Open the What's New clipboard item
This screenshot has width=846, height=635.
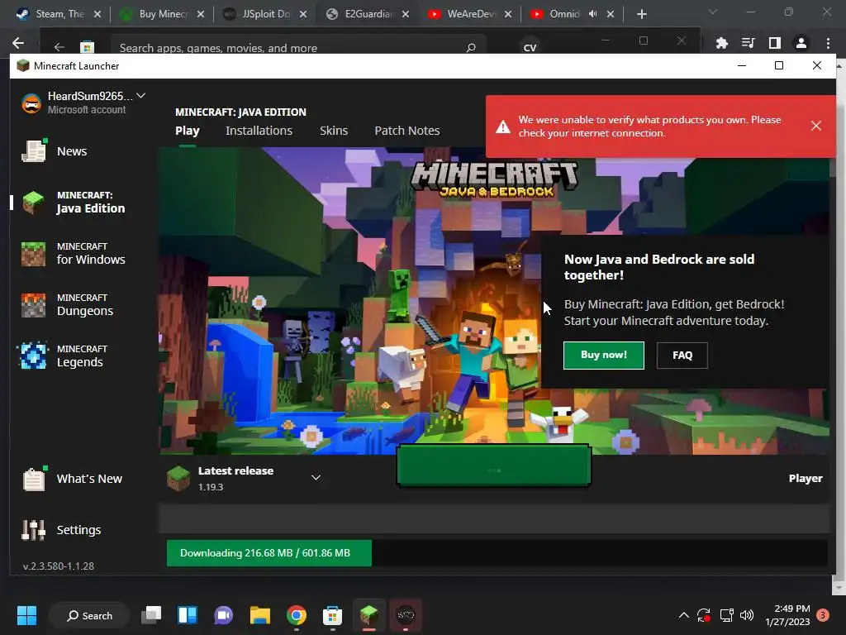[x=72, y=479]
